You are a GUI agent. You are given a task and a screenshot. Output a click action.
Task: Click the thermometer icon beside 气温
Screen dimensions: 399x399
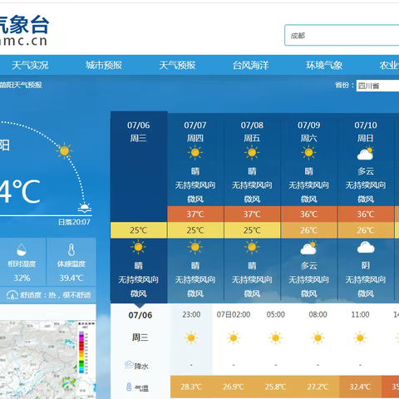129,387
